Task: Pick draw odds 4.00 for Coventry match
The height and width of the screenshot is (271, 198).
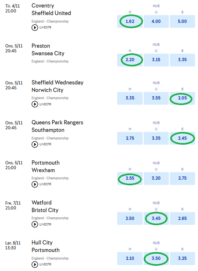Action: click(x=156, y=22)
